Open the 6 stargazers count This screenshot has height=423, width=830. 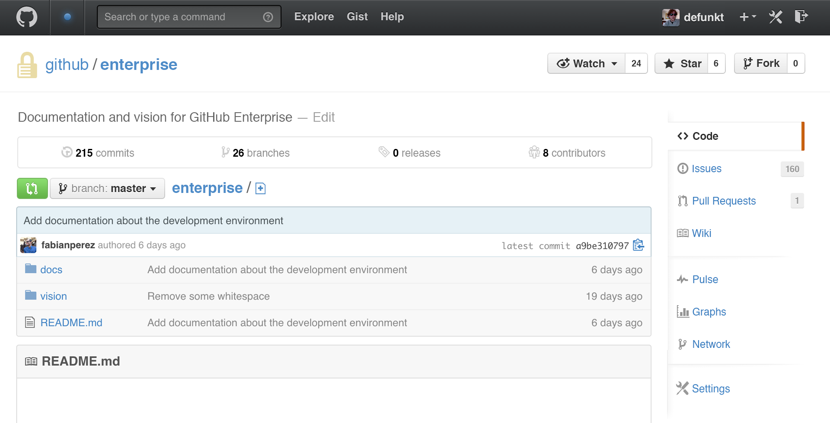click(716, 63)
